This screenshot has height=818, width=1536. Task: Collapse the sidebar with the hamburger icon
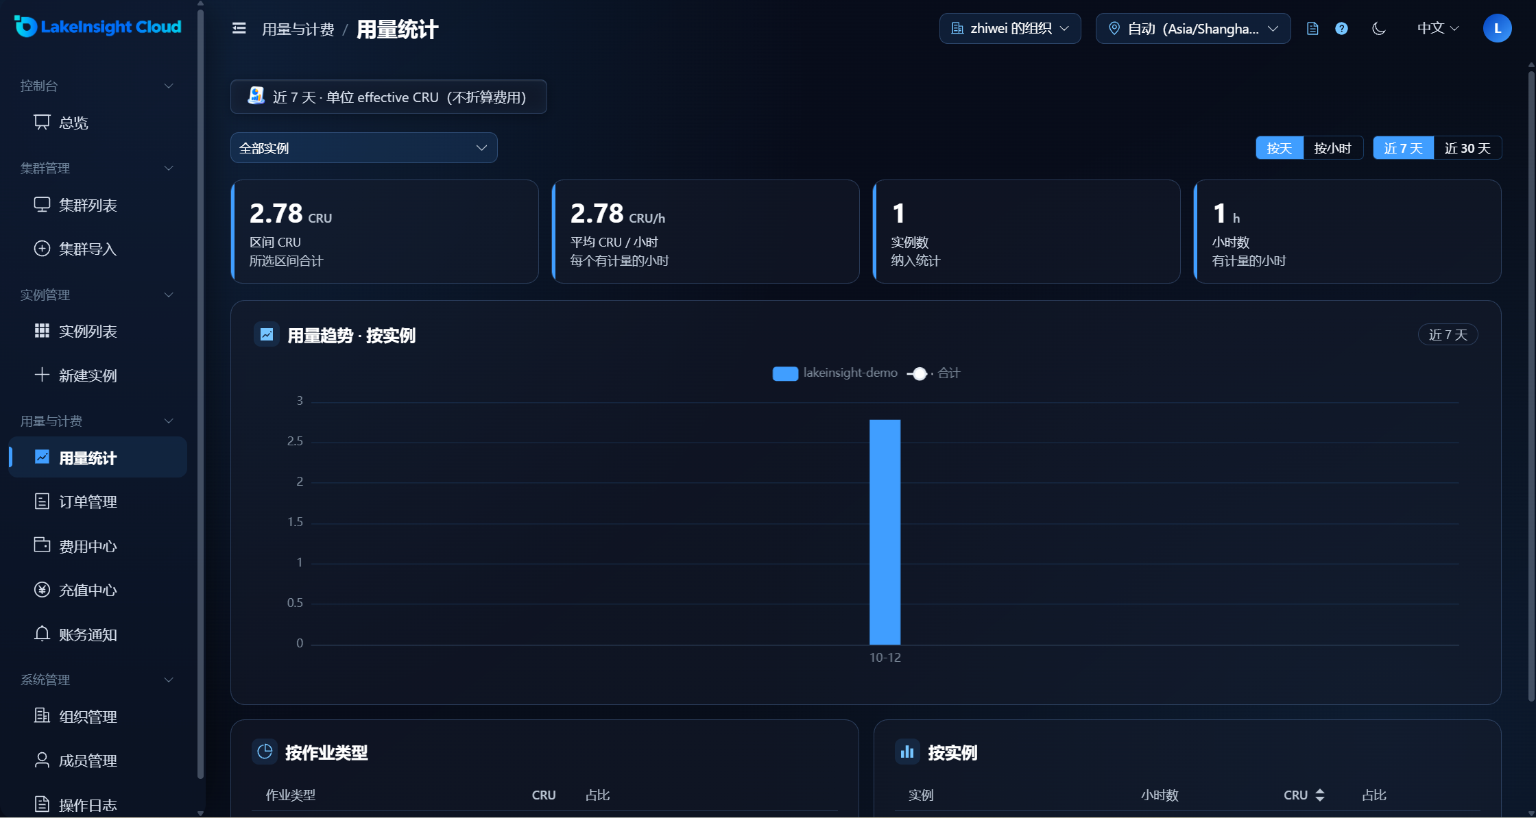tap(239, 28)
